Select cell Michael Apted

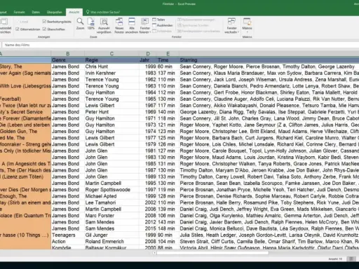click(x=111, y=196)
